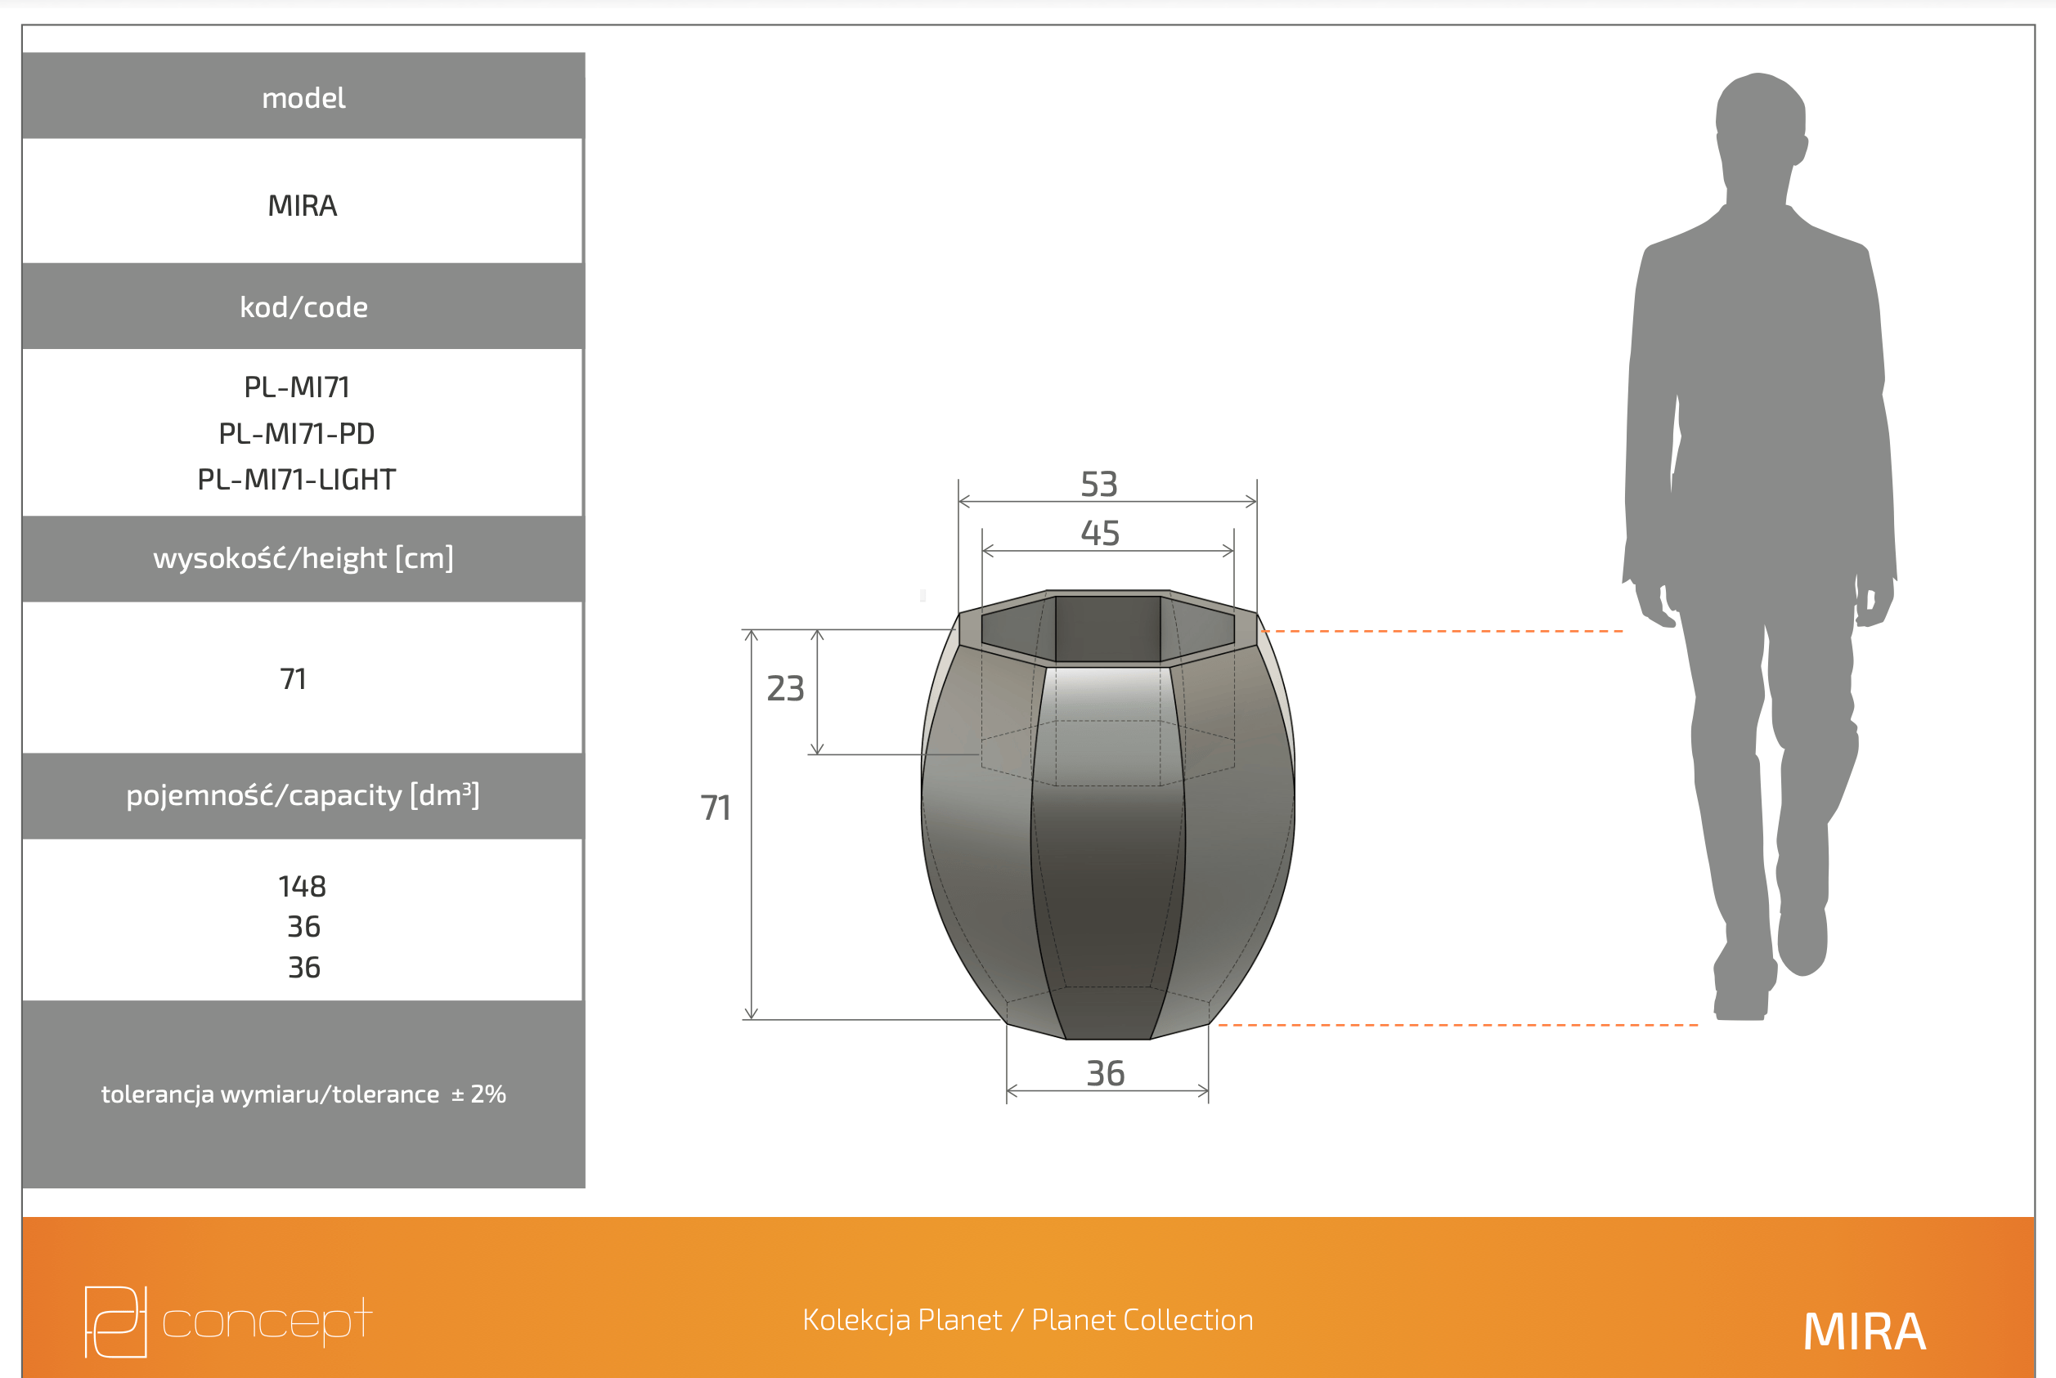Click the human silhouette figure
Viewport: 2056px width, 1378px height.
[x=1760, y=546]
